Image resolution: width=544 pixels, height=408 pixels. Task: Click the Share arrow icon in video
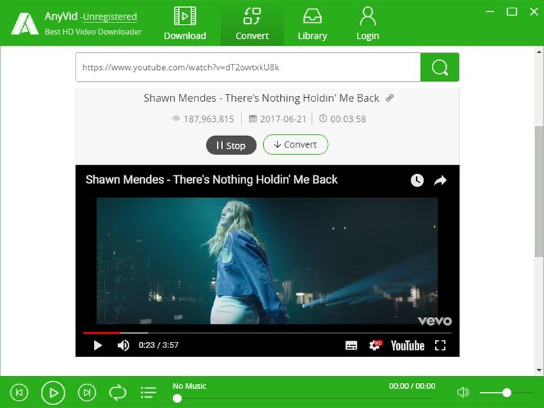click(440, 180)
